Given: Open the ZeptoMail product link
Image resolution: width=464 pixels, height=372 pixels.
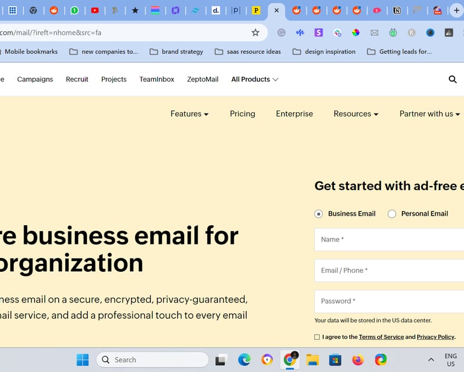Looking at the screenshot, I should [203, 79].
